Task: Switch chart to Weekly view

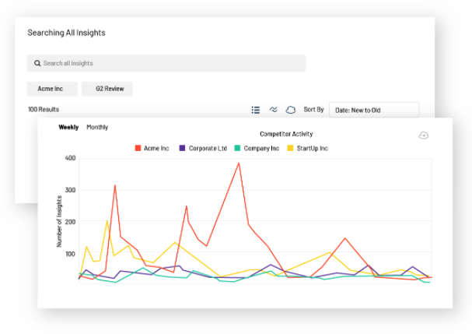Action: (x=68, y=127)
